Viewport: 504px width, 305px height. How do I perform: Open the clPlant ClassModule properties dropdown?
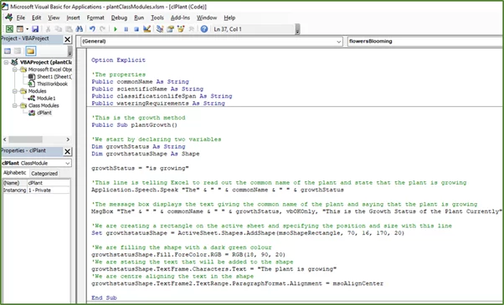[x=36, y=163]
